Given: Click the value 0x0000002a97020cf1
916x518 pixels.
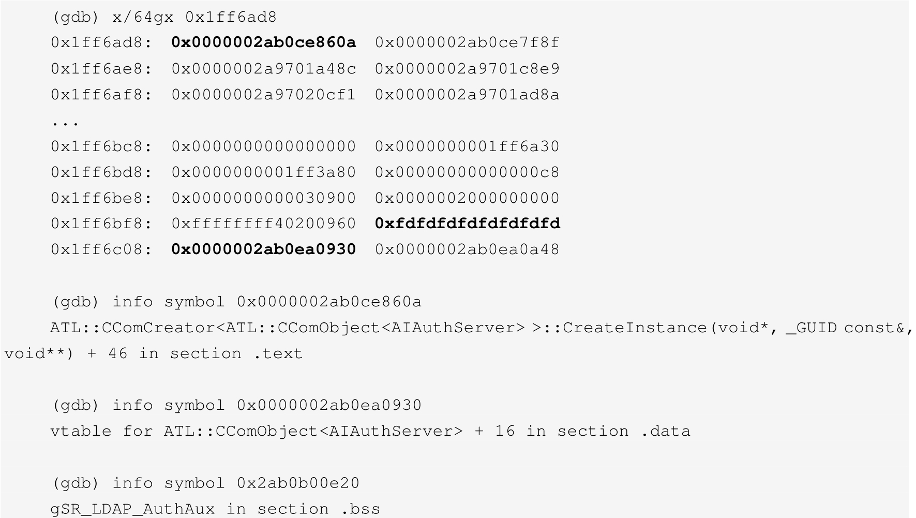Looking at the screenshot, I should (263, 95).
